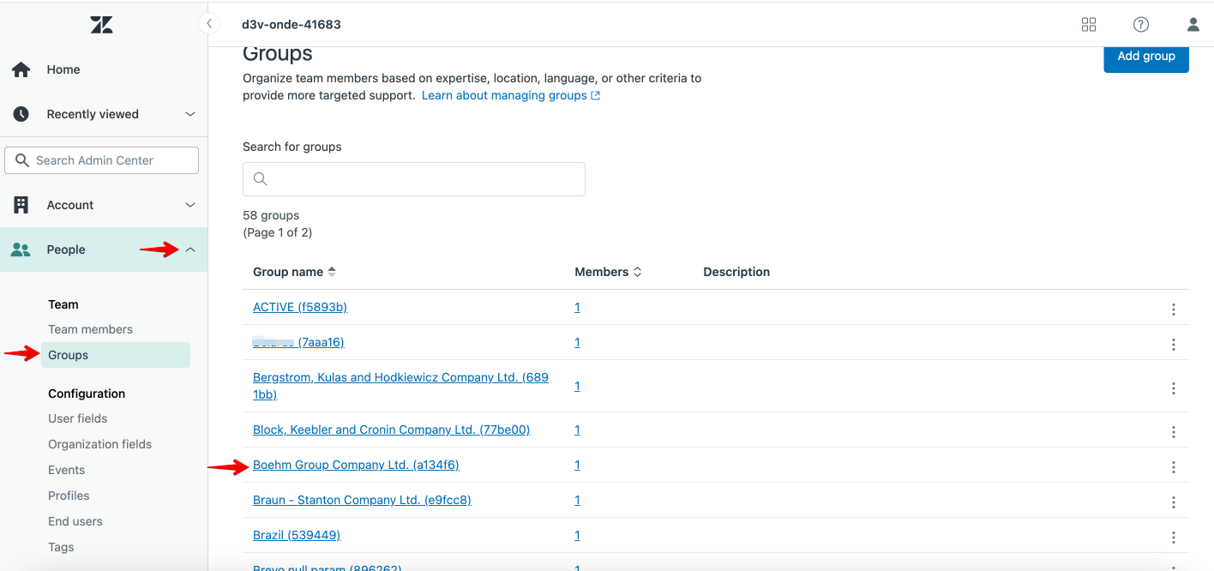The height and width of the screenshot is (571, 1214).
Task: Click the Zendesk logo icon
Action: coord(101,25)
